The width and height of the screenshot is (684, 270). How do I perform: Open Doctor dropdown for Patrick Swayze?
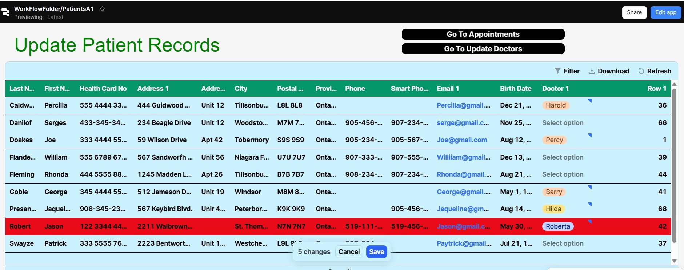[563, 243]
